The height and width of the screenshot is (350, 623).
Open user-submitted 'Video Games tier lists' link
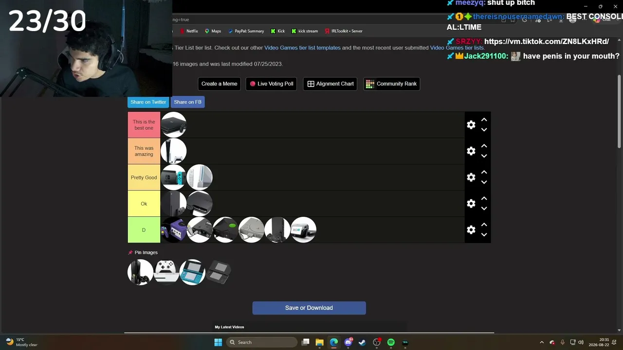point(457,48)
